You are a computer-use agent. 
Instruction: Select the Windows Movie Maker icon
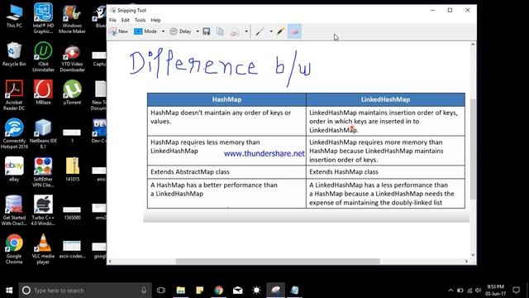tap(72, 18)
